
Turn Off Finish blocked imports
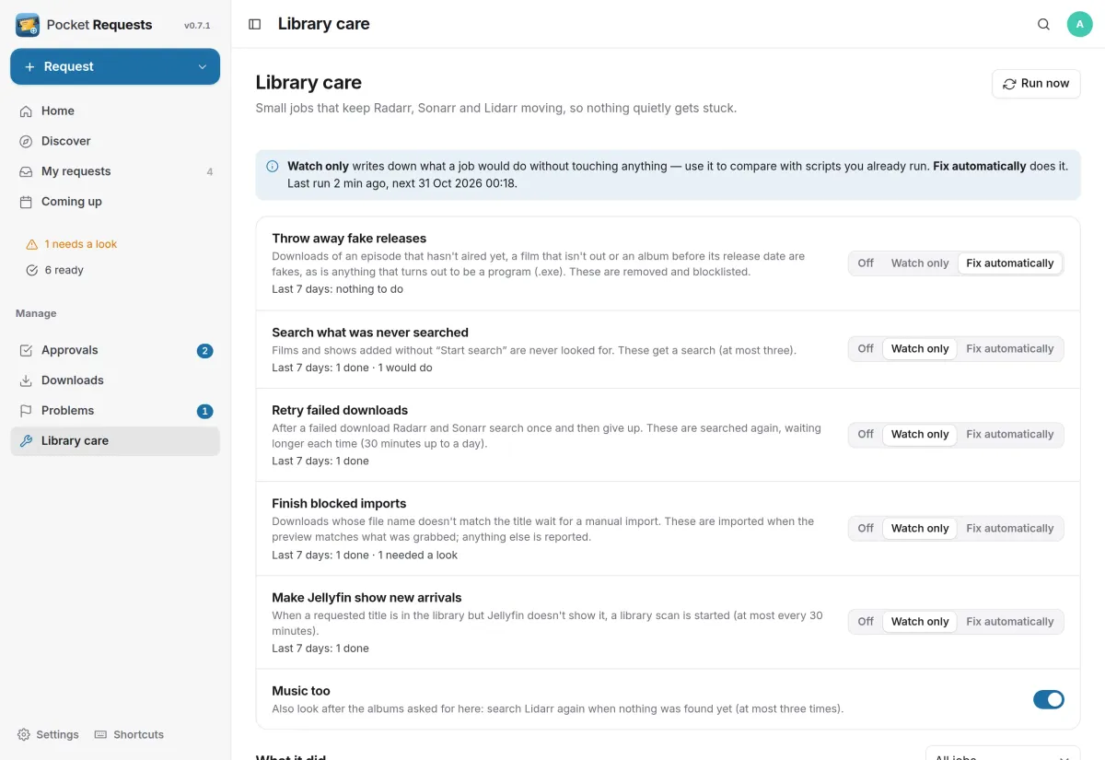tap(866, 529)
